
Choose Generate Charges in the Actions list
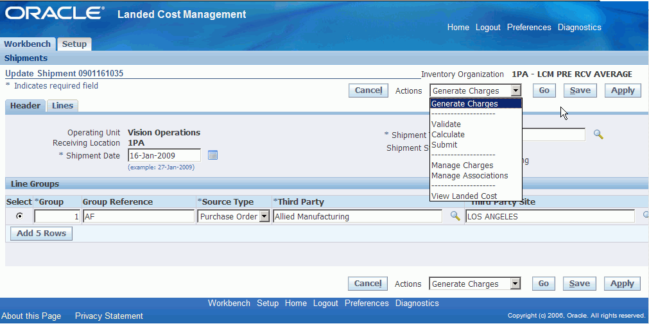476,103
